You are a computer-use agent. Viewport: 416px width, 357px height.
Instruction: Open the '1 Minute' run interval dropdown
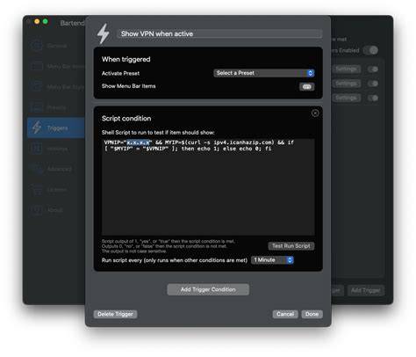tap(272, 260)
